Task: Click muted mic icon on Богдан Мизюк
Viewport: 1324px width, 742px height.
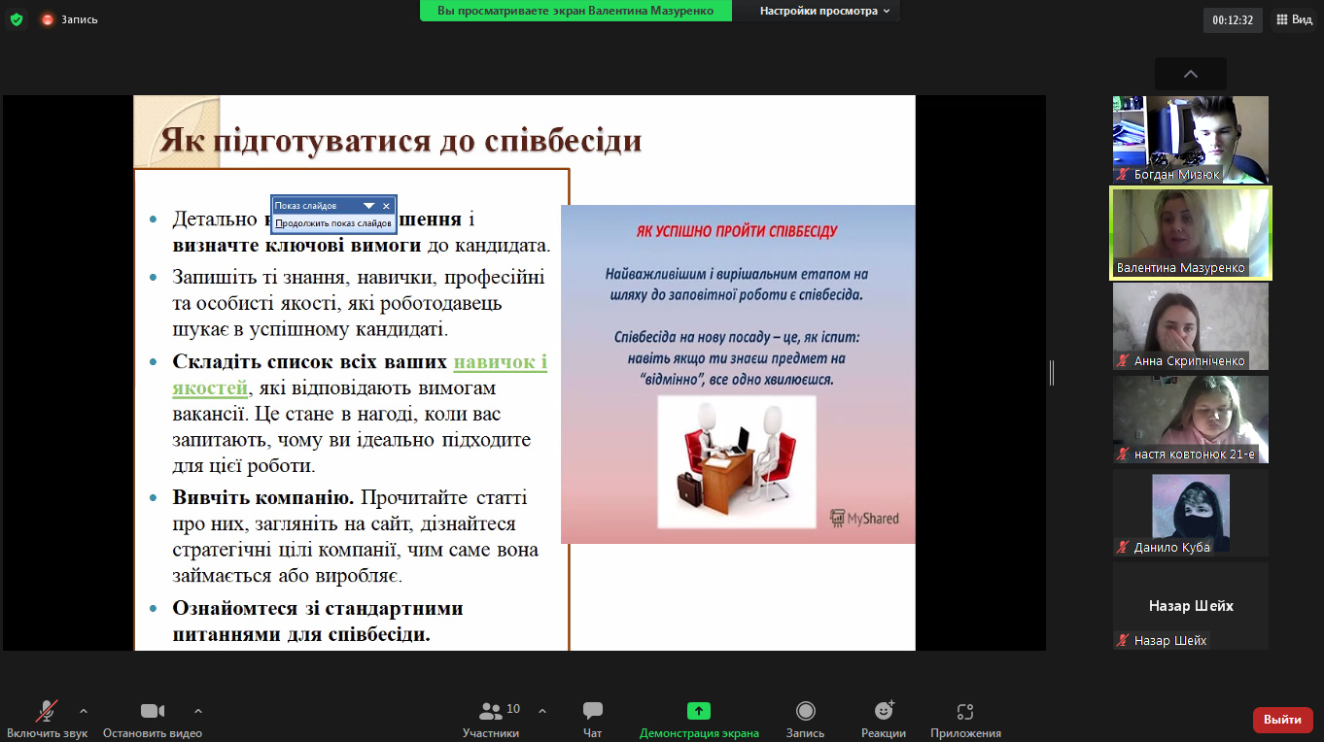Action: pyautogui.click(x=1123, y=175)
